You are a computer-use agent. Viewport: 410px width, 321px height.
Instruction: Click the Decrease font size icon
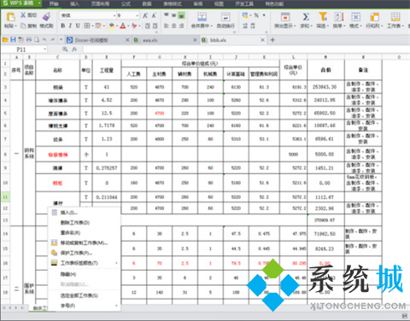[154, 15]
